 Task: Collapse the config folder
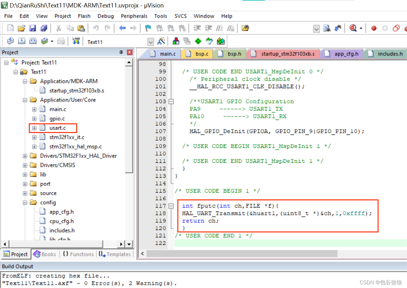25,203
